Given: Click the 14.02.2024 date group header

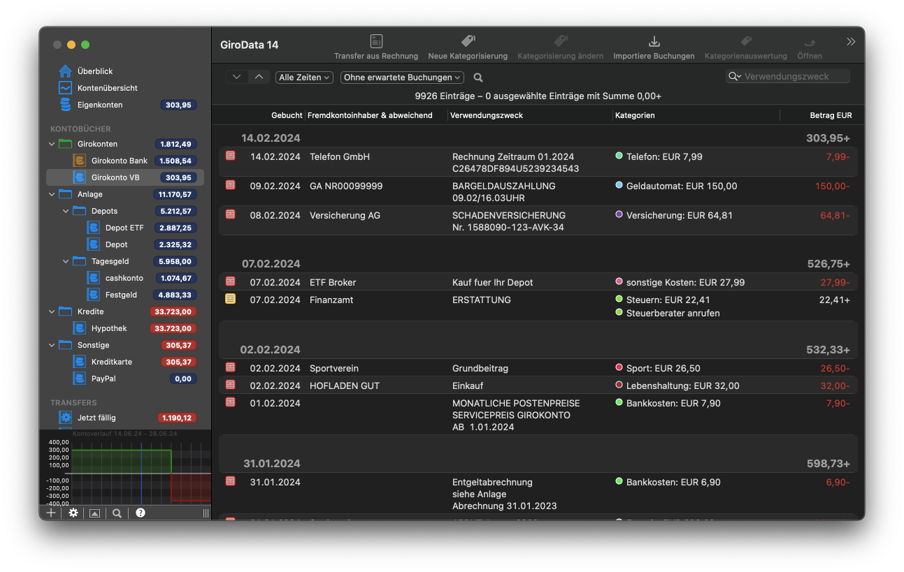Looking at the screenshot, I should [x=271, y=138].
